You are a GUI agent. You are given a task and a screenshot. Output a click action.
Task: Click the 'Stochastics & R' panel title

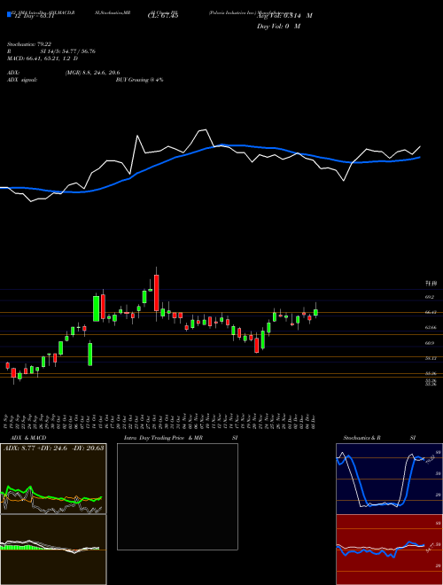click(362, 438)
